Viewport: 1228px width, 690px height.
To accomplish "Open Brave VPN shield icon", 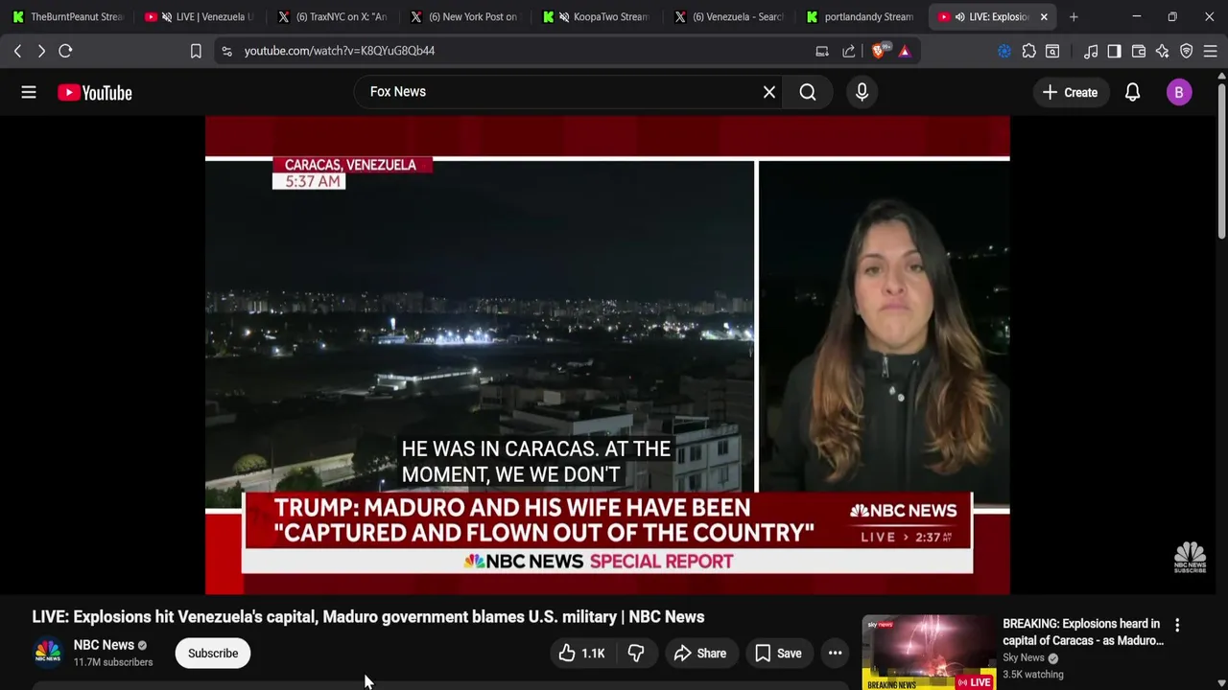I will [1187, 51].
